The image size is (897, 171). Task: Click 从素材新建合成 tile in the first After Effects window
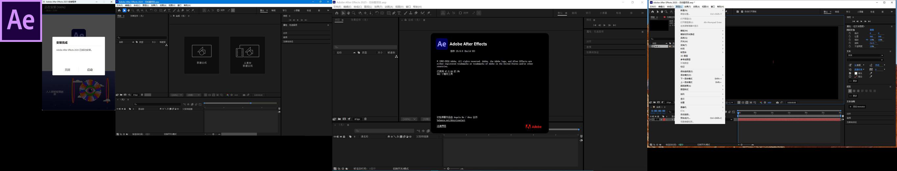pyautogui.click(x=248, y=55)
